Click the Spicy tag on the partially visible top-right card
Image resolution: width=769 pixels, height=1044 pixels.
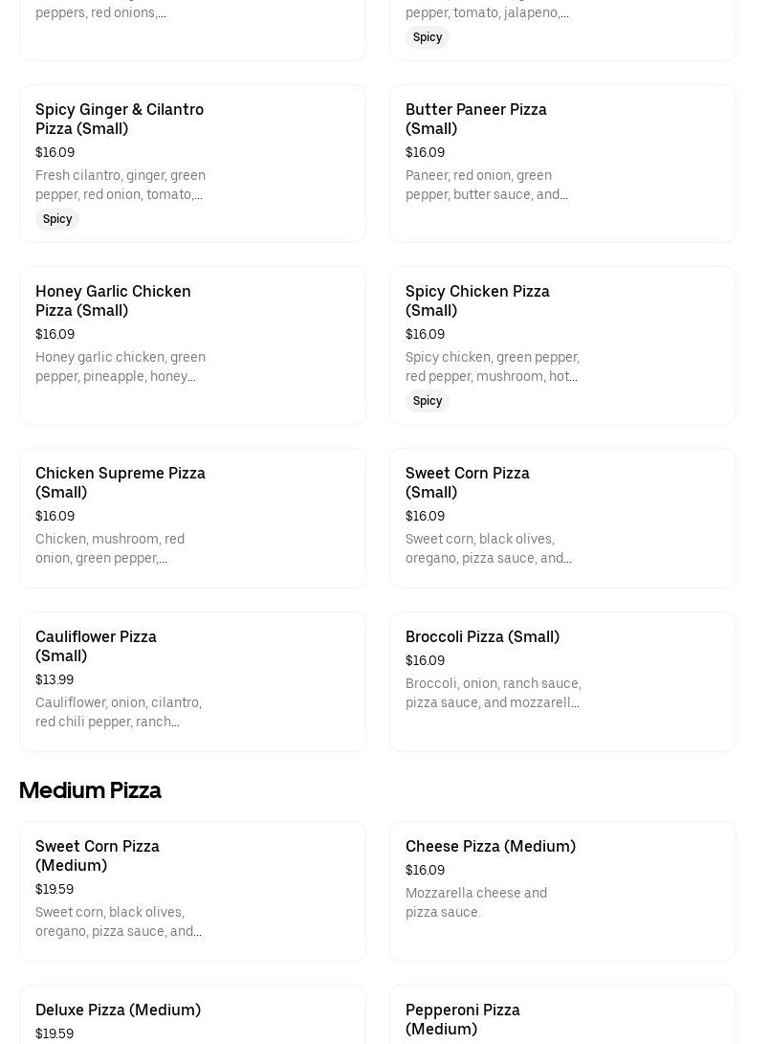coord(428,37)
